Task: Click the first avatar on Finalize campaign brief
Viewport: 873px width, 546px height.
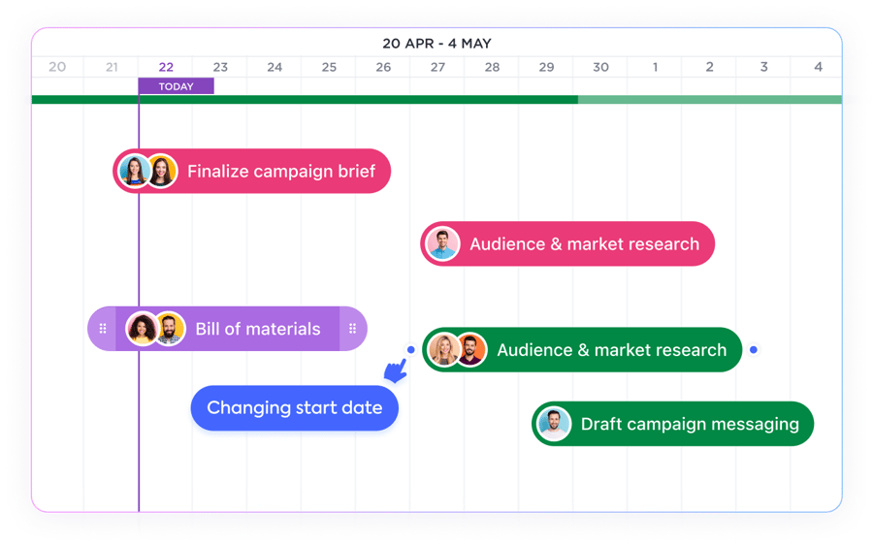Action: click(134, 171)
